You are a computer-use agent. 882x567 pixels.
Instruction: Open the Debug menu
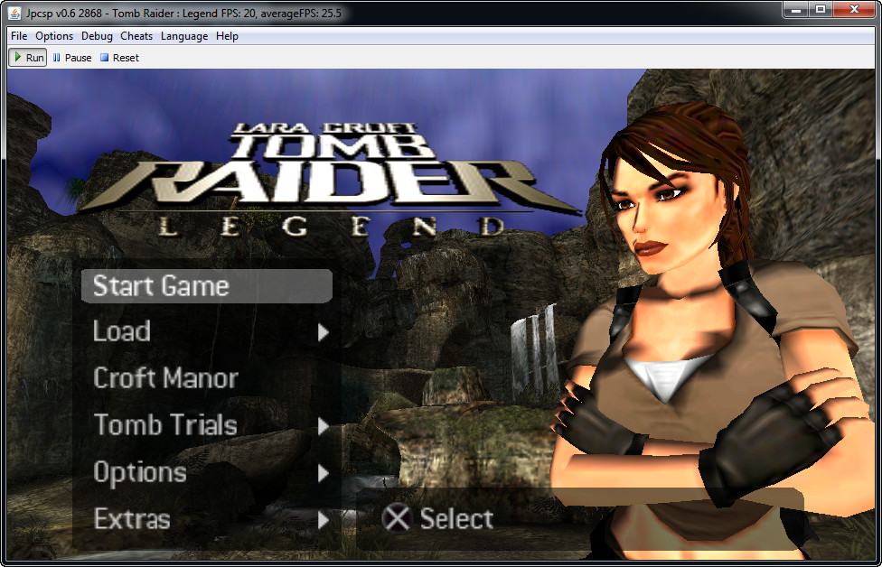click(x=97, y=36)
